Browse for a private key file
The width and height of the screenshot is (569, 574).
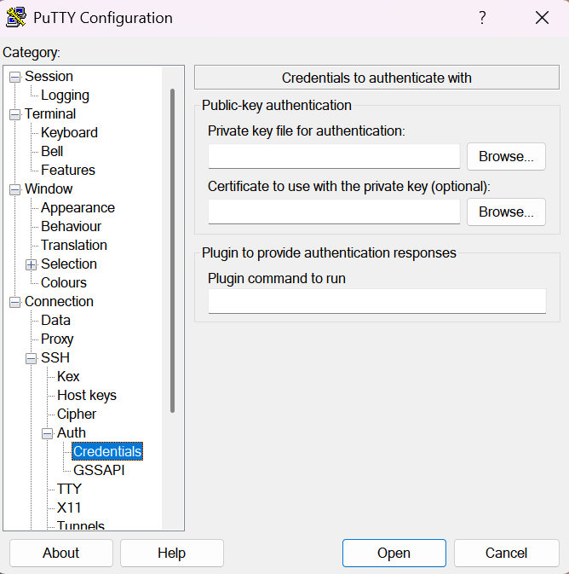(506, 157)
